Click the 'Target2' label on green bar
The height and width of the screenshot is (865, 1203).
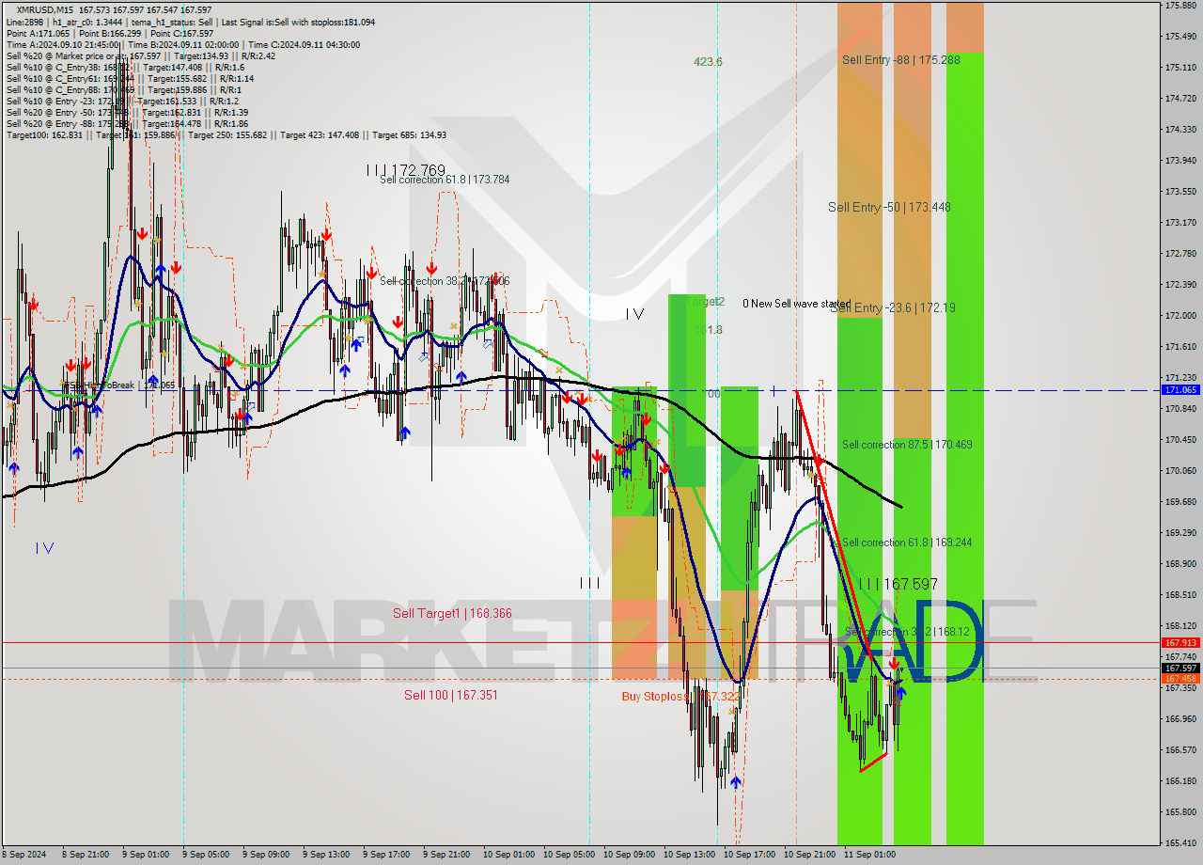(x=706, y=302)
